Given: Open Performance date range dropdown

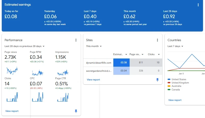Looking at the screenshot, I should pos(25,46).
